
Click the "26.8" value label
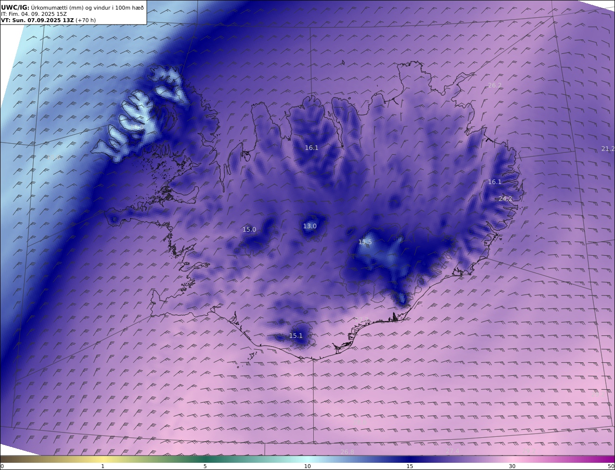[347, 452]
